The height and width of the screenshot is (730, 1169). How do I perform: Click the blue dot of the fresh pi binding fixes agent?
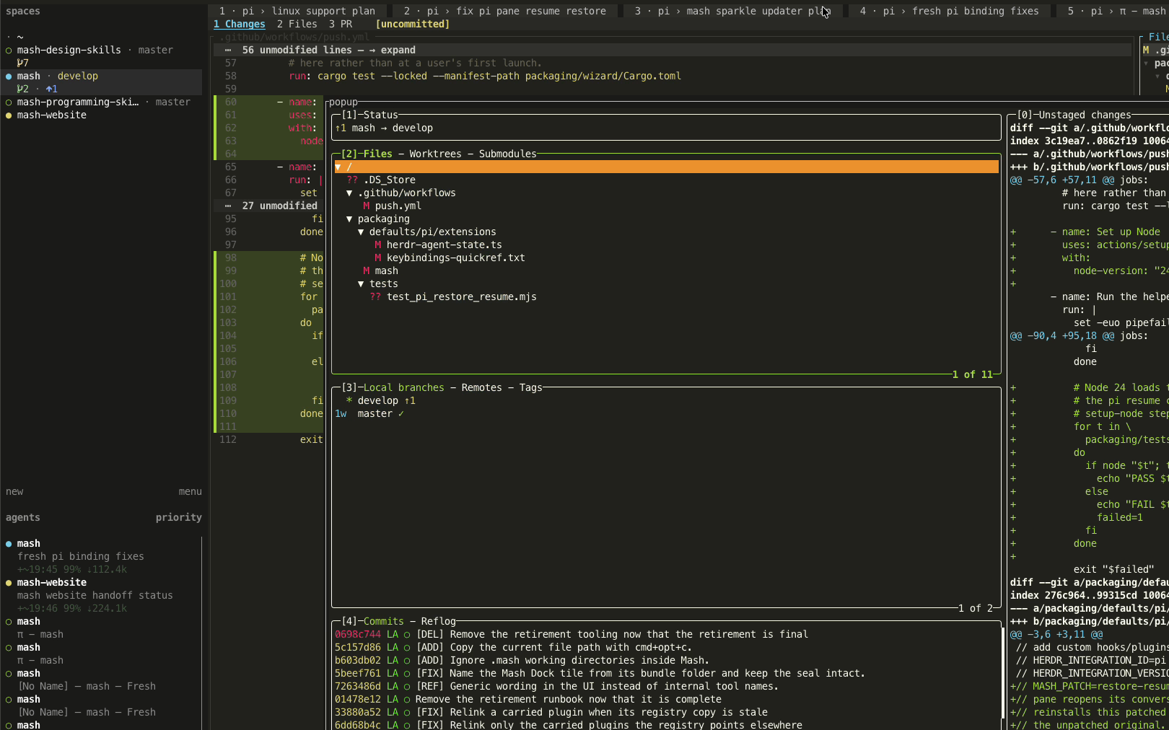9,544
